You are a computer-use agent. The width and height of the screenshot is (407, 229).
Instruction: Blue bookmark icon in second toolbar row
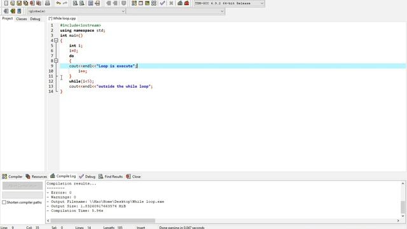[x=19, y=11]
